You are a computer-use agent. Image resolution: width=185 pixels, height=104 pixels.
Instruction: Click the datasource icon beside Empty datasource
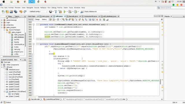click(82, 12)
